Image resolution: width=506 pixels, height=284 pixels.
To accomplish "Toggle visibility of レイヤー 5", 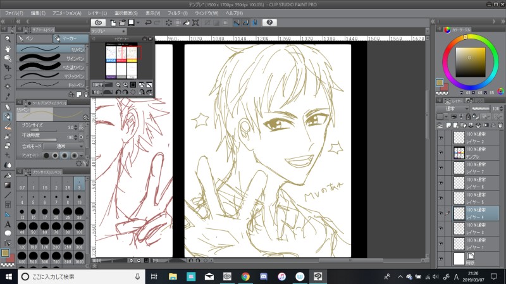I will 440,199.
